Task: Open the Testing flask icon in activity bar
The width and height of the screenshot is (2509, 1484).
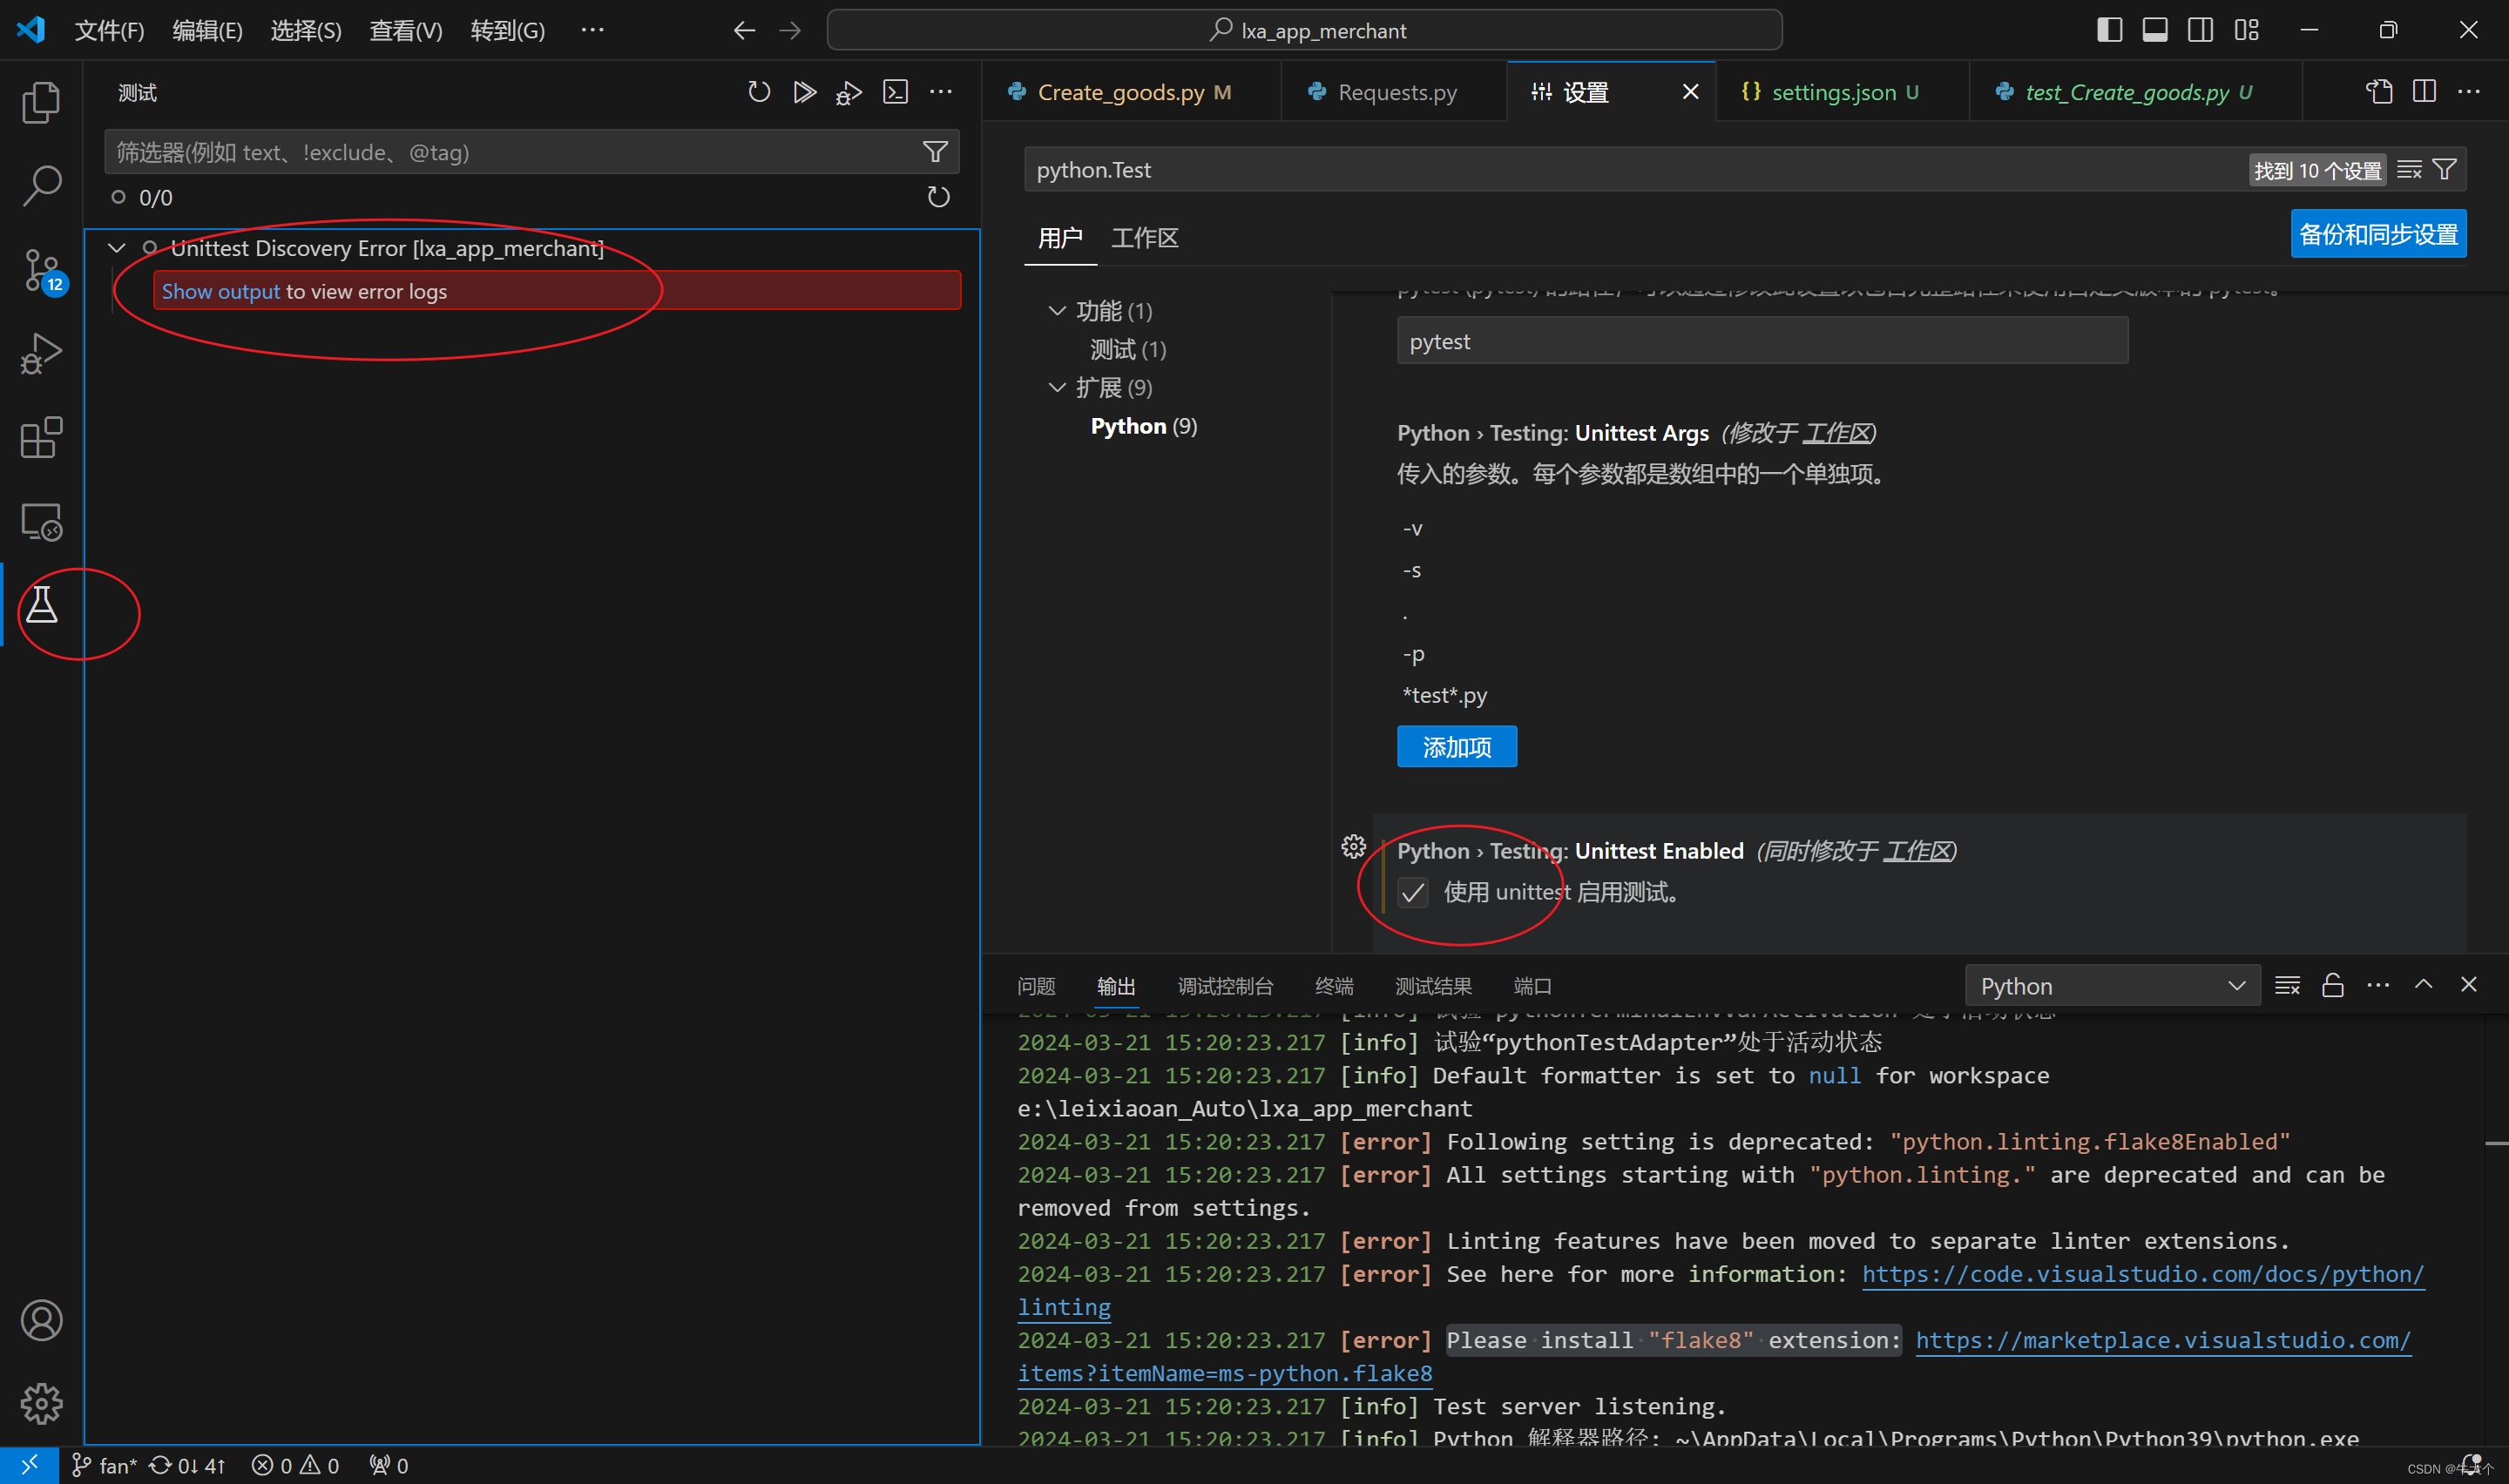Action: (41, 606)
